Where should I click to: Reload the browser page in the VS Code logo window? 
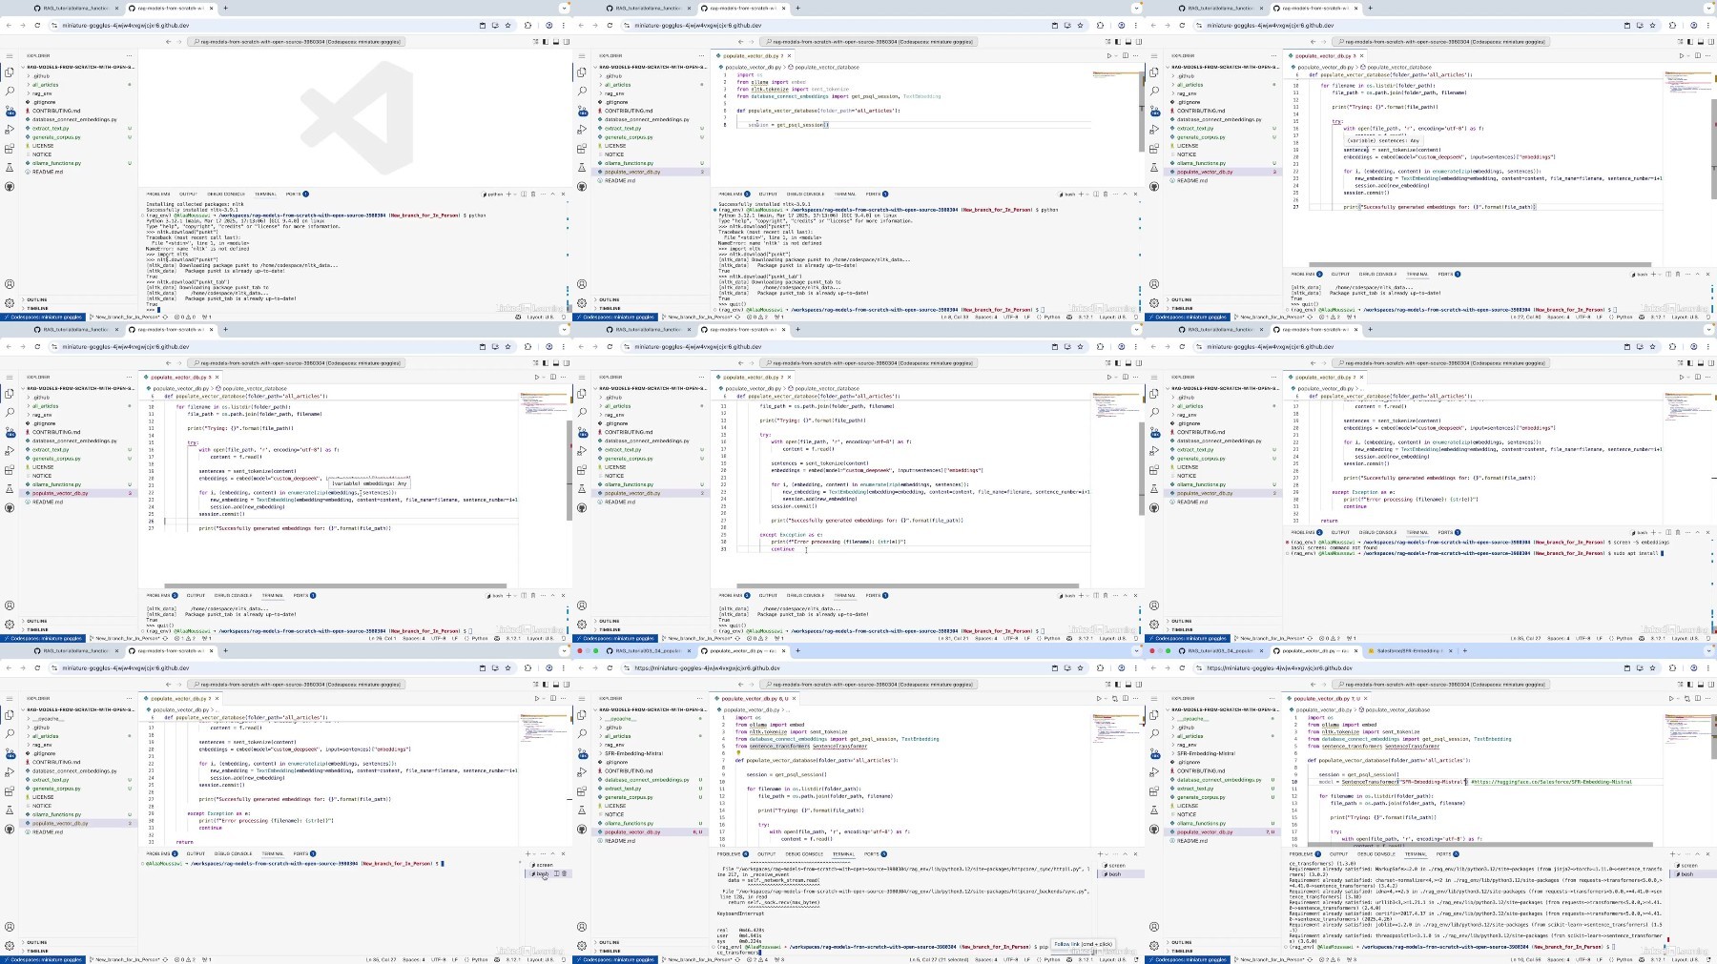37,26
